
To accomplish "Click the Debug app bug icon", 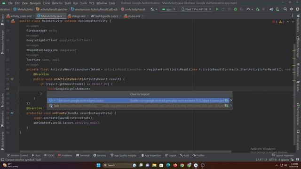I will 235,9.
